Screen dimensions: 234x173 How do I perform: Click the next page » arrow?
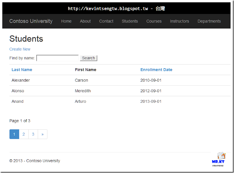coord(42,134)
